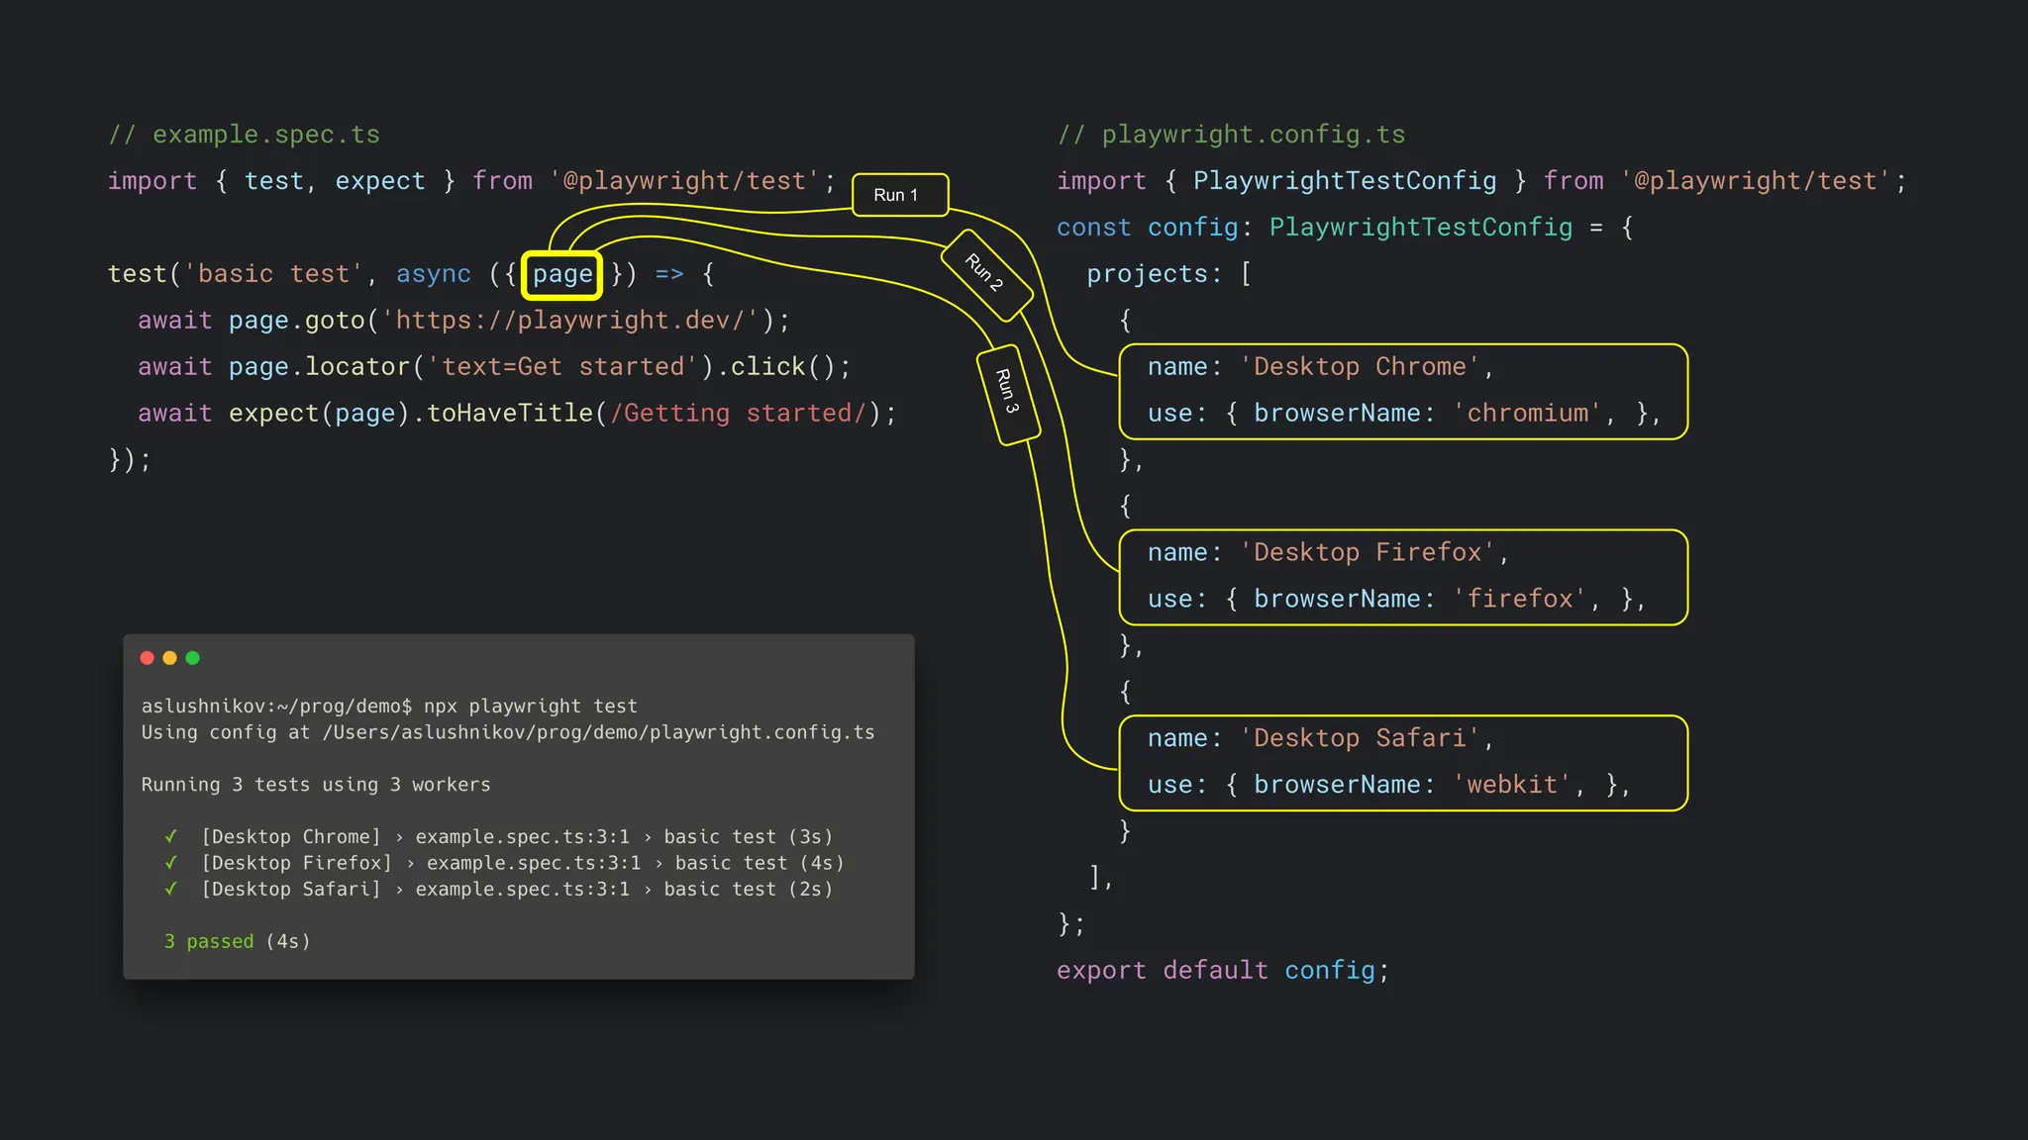The width and height of the screenshot is (2028, 1140).
Task: Click the name: 'Desktop Chrome' line
Action: point(1321,367)
